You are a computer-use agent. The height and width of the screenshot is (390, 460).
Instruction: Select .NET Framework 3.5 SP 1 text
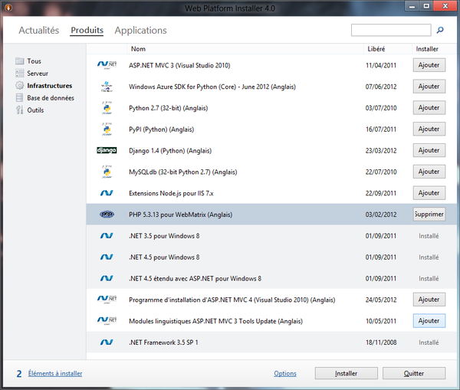click(x=163, y=342)
